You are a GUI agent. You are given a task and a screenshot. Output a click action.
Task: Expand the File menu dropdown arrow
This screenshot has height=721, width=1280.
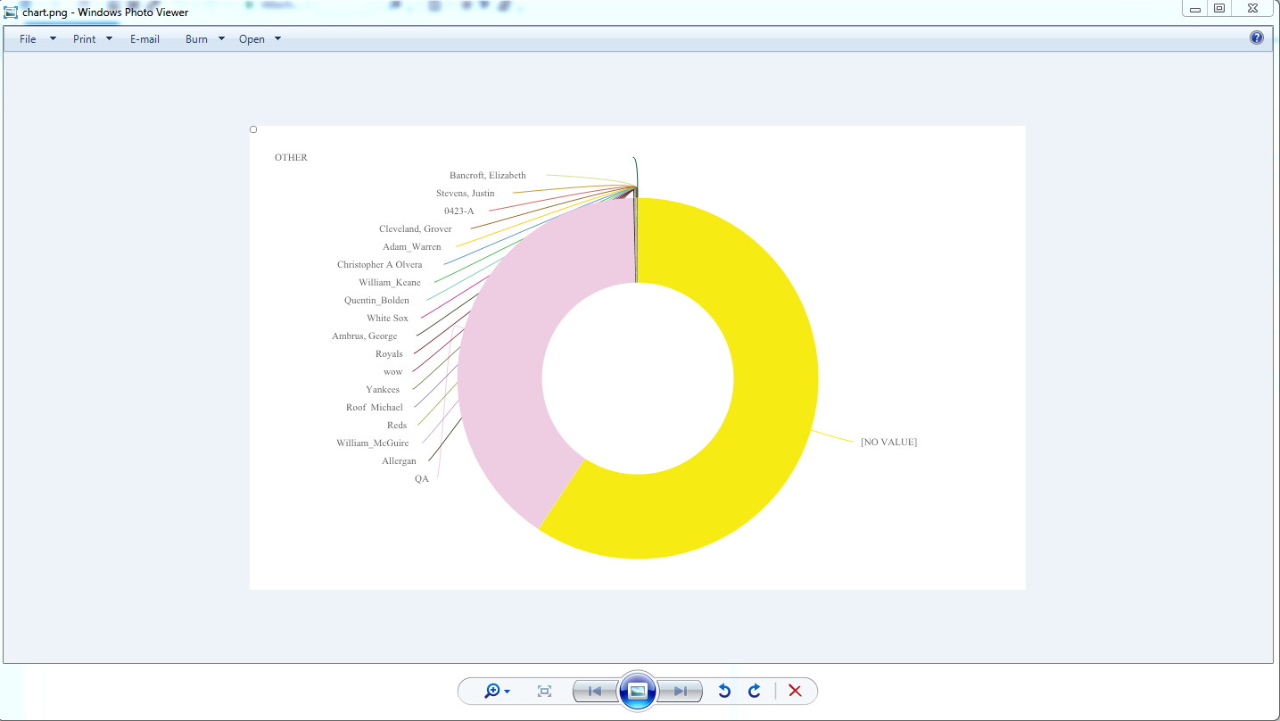coord(53,38)
